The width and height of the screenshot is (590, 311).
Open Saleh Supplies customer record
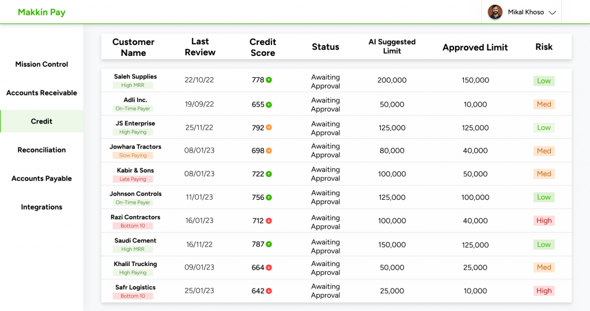(135, 77)
